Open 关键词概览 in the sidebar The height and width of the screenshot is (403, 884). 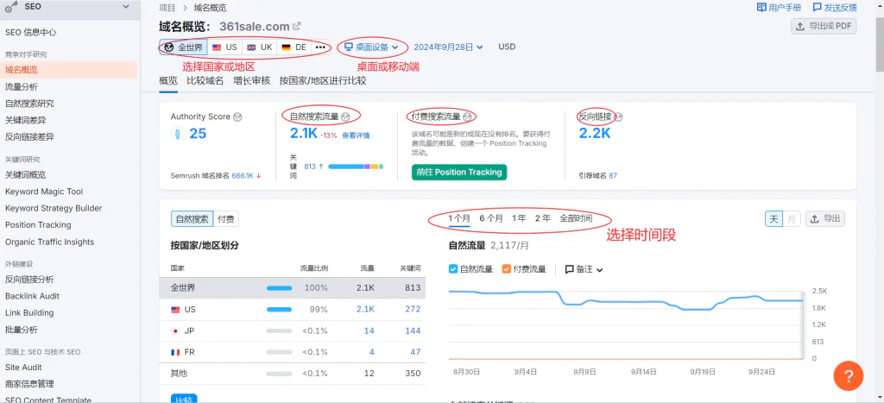(25, 174)
